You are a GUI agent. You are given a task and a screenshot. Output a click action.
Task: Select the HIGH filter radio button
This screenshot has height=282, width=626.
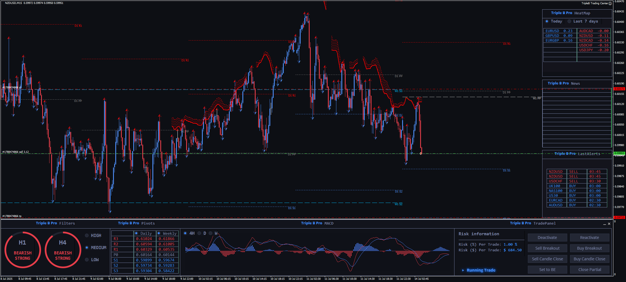pos(87,236)
